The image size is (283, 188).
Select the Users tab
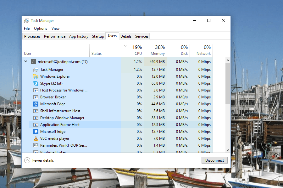(112, 36)
